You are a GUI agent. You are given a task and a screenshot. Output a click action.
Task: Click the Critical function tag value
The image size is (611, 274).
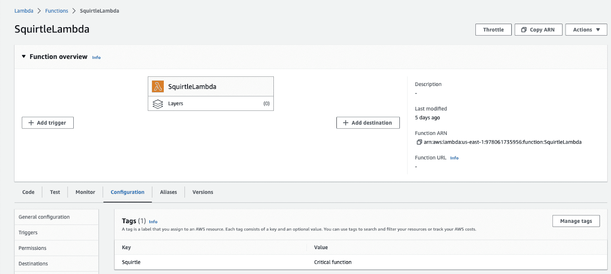coord(333,262)
